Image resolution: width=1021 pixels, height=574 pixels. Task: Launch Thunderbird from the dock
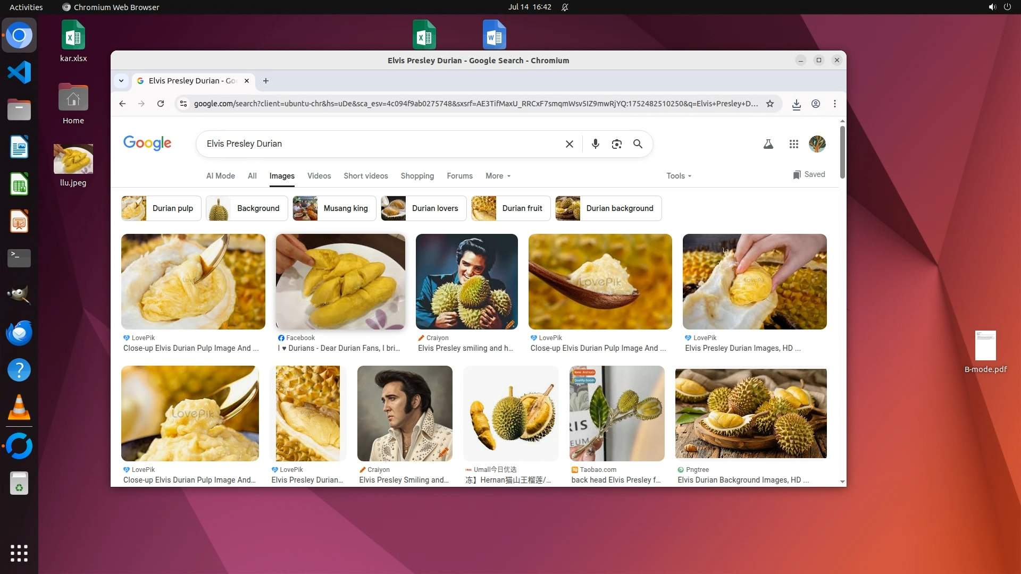click(x=19, y=333)
